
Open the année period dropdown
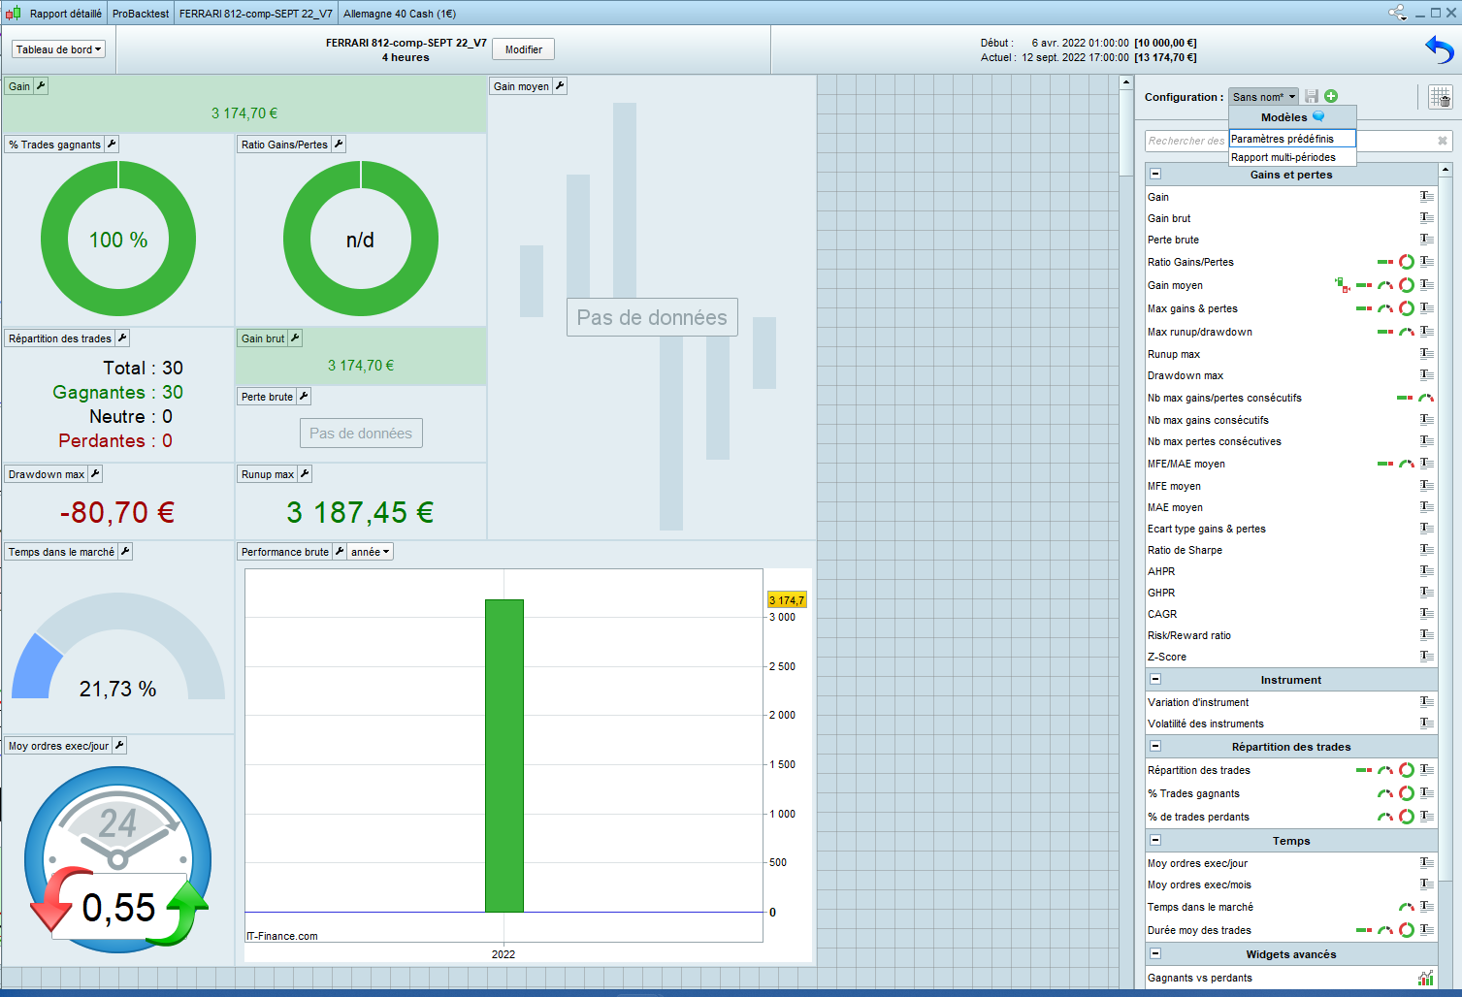point(370,552)
